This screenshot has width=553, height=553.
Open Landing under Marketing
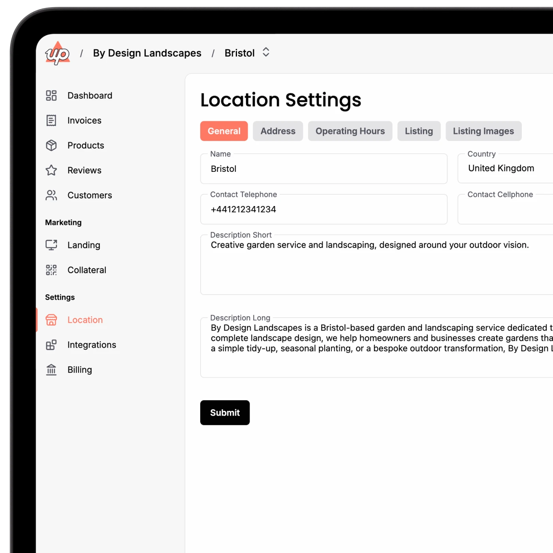tap(84, 245)
